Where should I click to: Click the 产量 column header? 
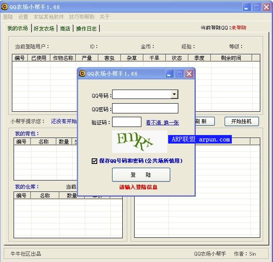[x=87, y=58]
